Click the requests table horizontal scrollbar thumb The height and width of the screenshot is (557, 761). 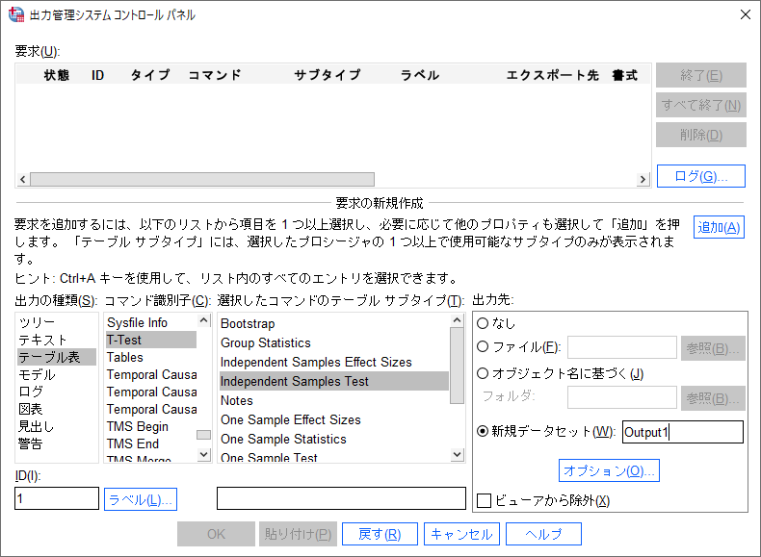[x=202, y=179]
